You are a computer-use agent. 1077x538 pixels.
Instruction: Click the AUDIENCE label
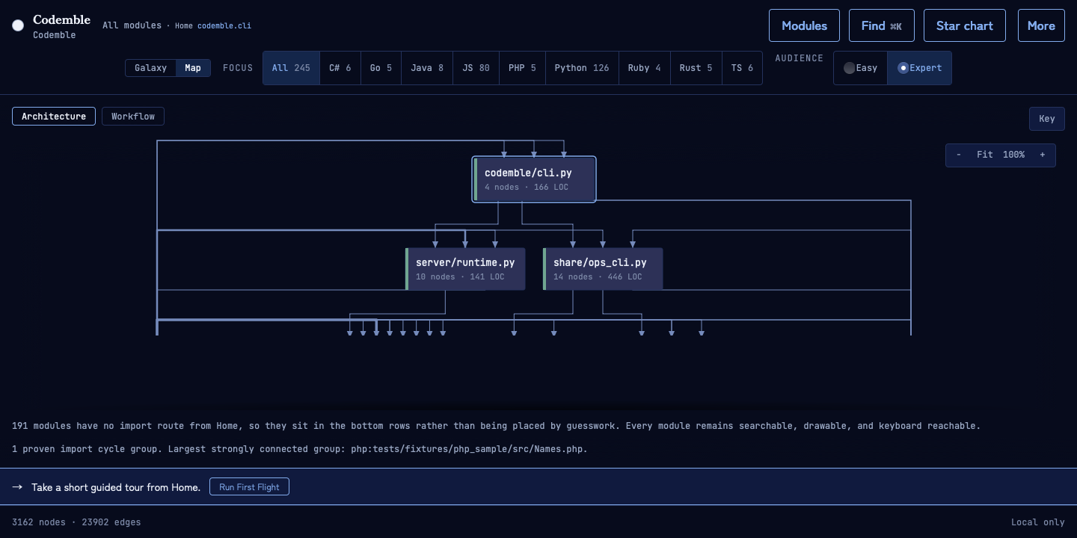800,58
